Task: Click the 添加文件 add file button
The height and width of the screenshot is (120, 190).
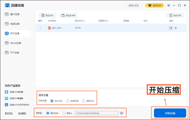Action: pyautogui.click(x=47, y=15)
